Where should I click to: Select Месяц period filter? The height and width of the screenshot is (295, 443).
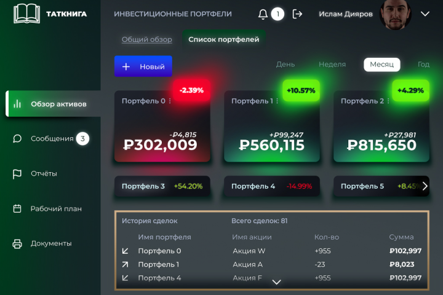(381, 65)
